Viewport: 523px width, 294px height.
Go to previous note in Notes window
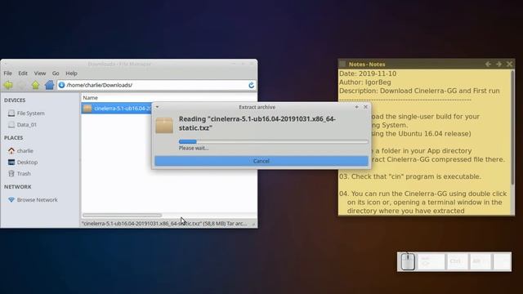click(x=488, y=64)
